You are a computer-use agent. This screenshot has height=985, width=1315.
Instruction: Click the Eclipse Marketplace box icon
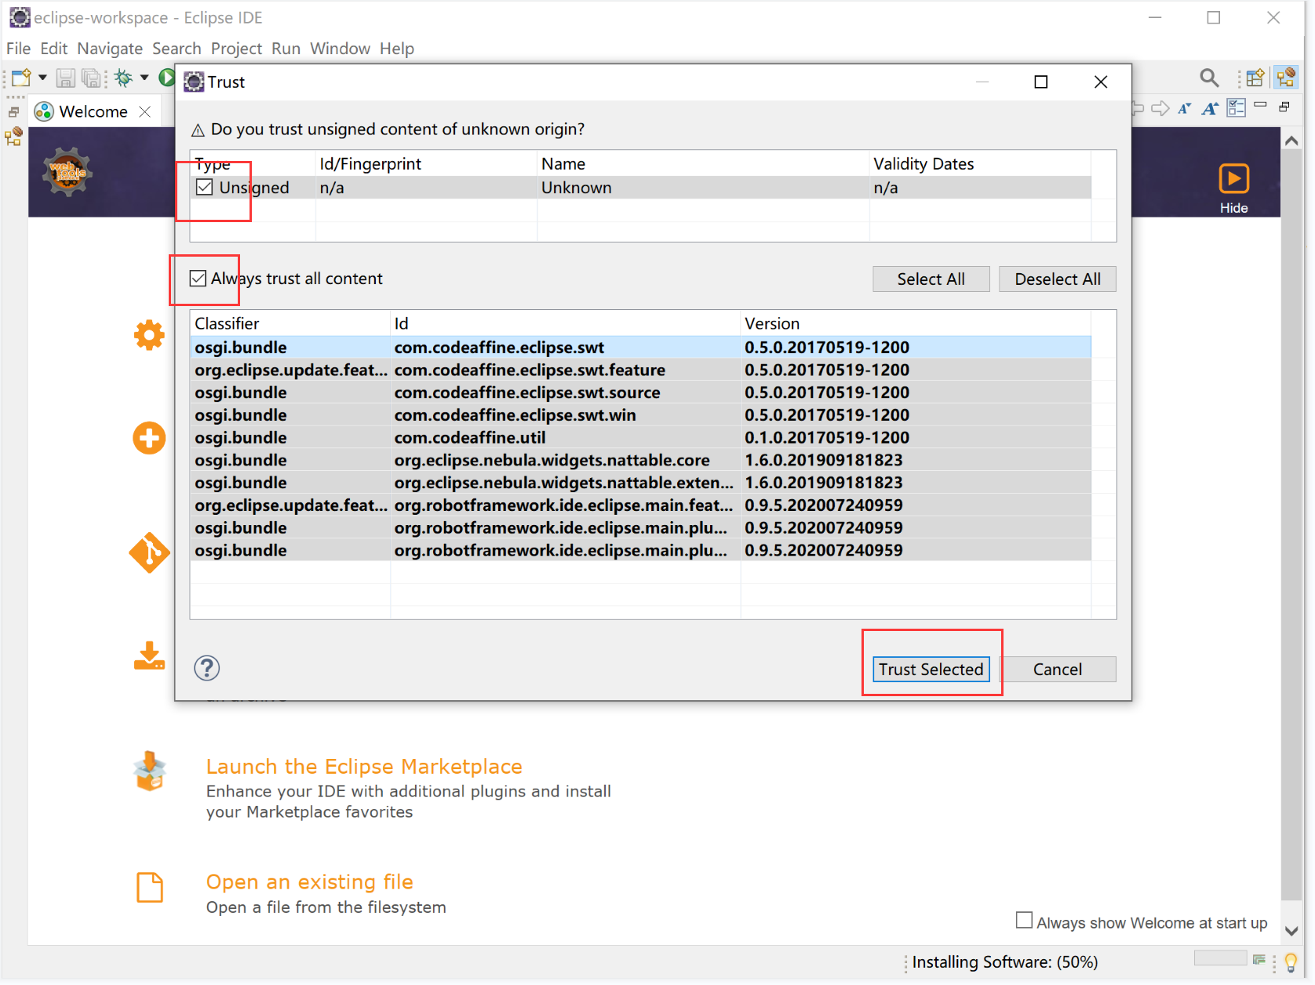pos(150,771)
